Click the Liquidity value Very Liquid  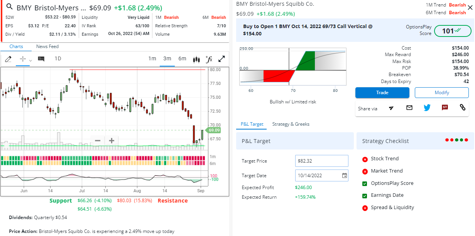click(139, 17)
